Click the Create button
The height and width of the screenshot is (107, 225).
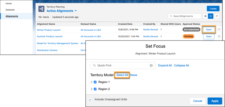click(213, 9)
